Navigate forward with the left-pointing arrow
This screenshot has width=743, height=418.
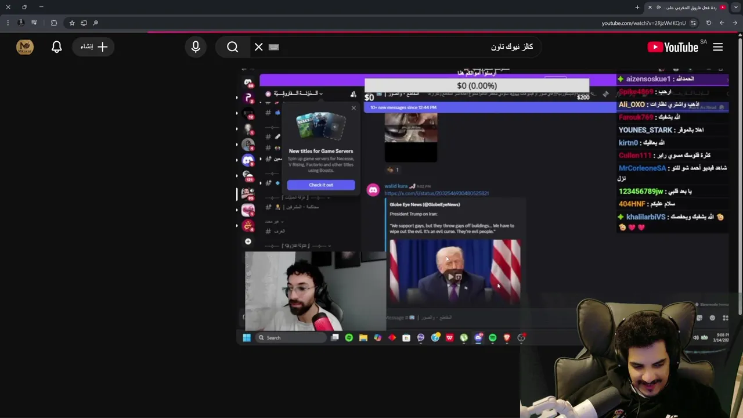click(x=722, y=23)
